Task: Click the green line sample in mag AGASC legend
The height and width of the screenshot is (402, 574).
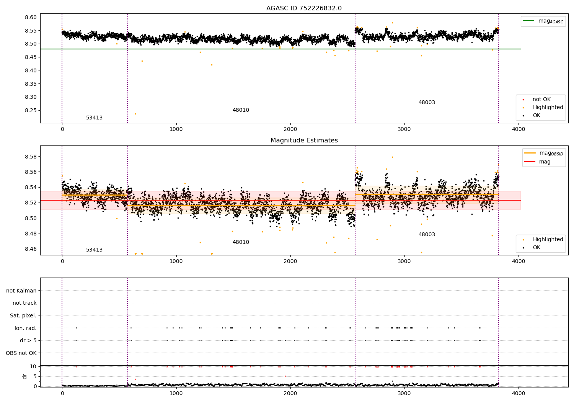Action: click(x=529, y=21)
